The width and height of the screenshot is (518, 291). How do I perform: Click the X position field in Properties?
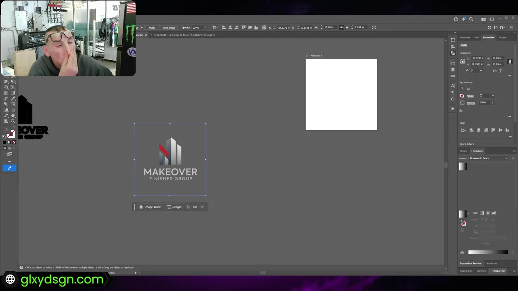pyautogui.click(x=477, y=58)
